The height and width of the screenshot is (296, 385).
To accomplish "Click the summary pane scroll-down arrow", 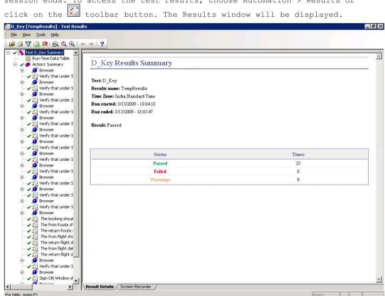I will coord(379,279).
